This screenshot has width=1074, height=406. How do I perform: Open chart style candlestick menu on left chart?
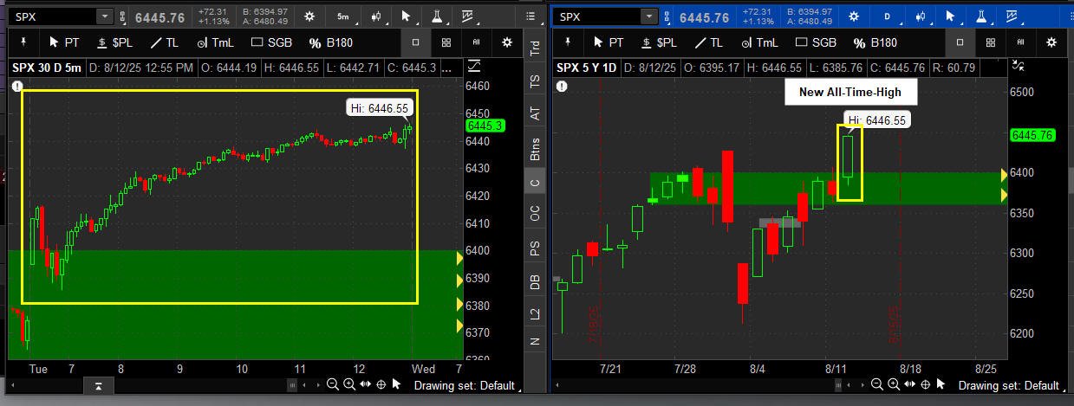[376, 16]
